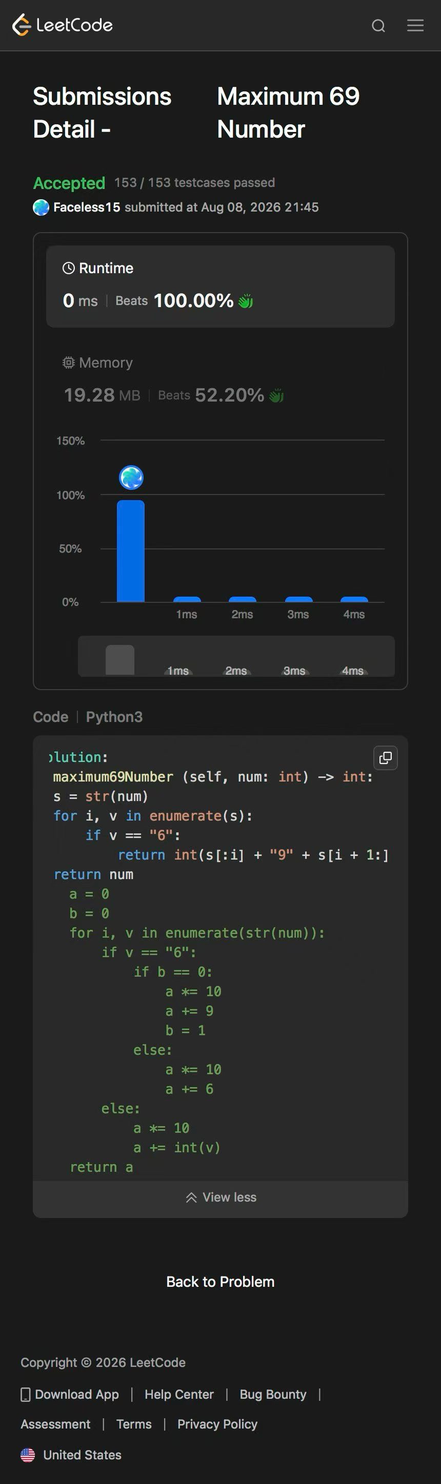441x1484 pixels.
Task: Open Faceless15 user profile link
Action: coord(87,207)
